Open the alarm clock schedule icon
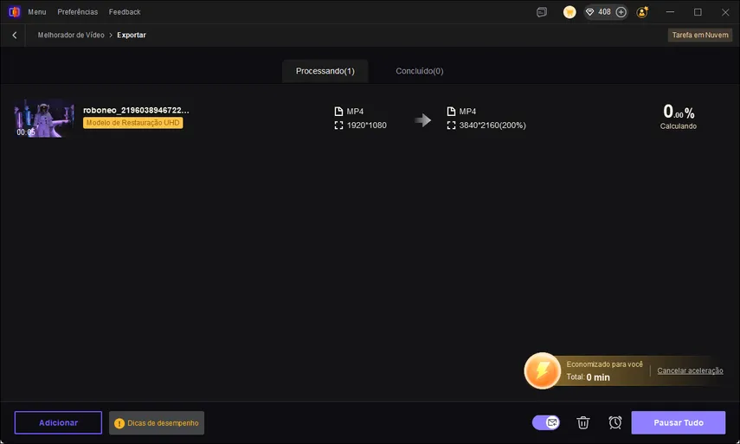Image resolution: width=740 pixels, height=444 pixels. pos(615,422)
